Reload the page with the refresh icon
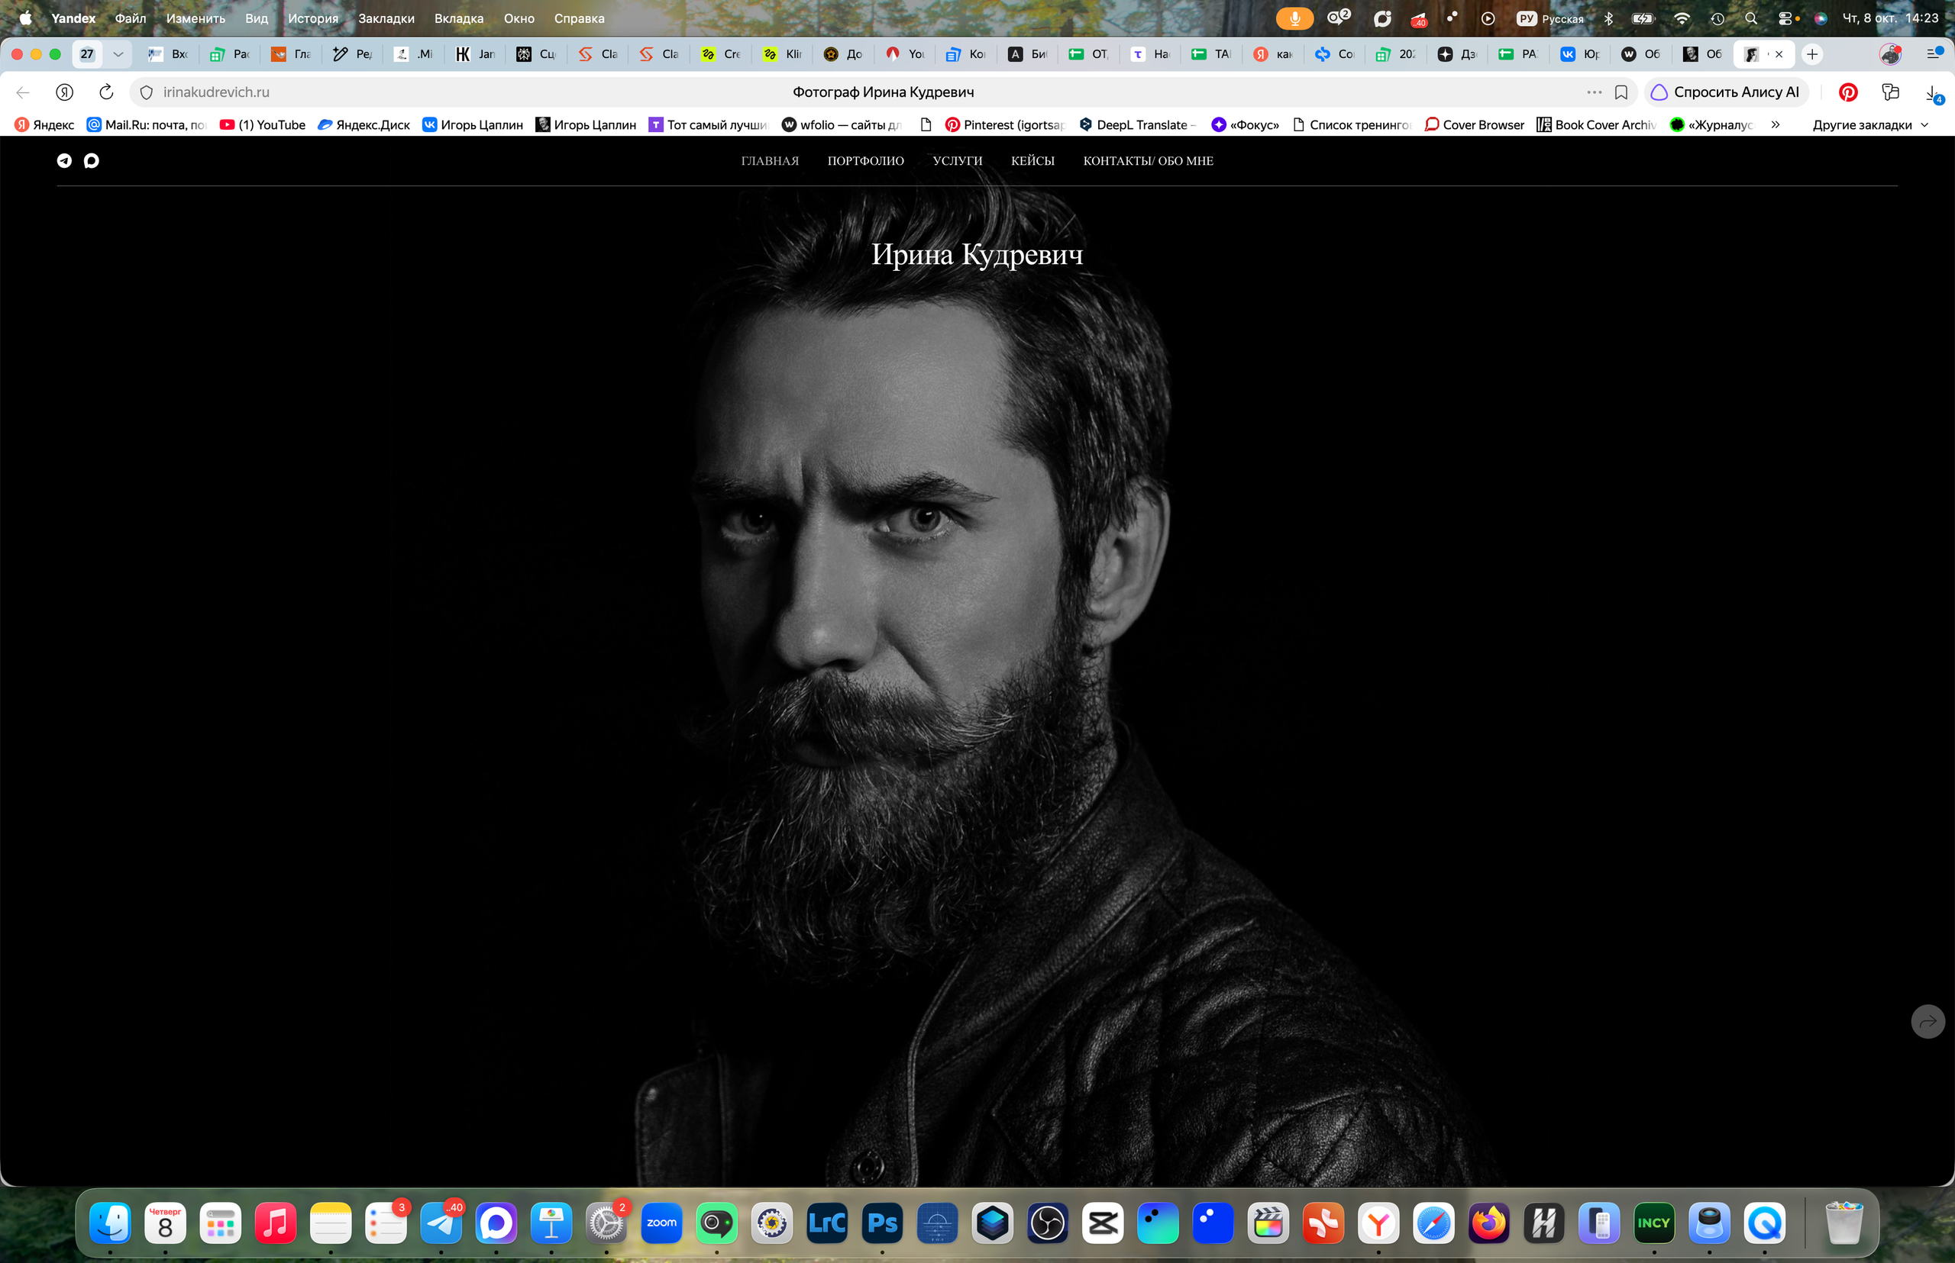Viewport: 1955px width, 1263px height. pyautogui.click(x=106, y=92)
